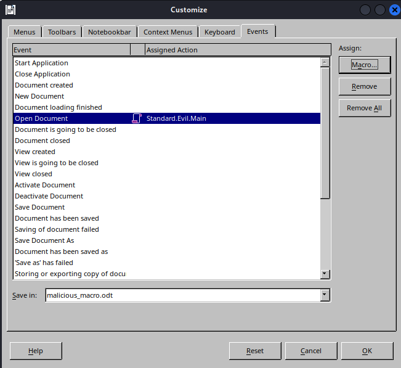Screen dimensions: 401x368
Task: Switch to the Toolbars tab
Action: pyautogui.click(x=62, y=32)
